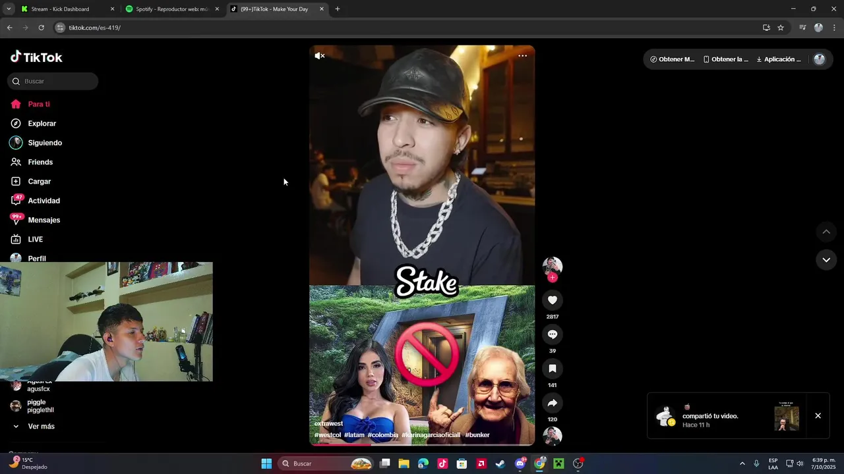844x474 pixels.
Task: Like the video using the heart icon
Action: coord(553,300)
